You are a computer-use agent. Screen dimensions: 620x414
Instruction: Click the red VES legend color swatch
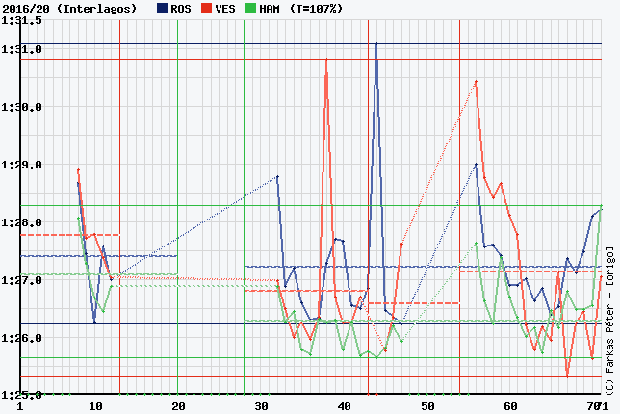point(206,9)
